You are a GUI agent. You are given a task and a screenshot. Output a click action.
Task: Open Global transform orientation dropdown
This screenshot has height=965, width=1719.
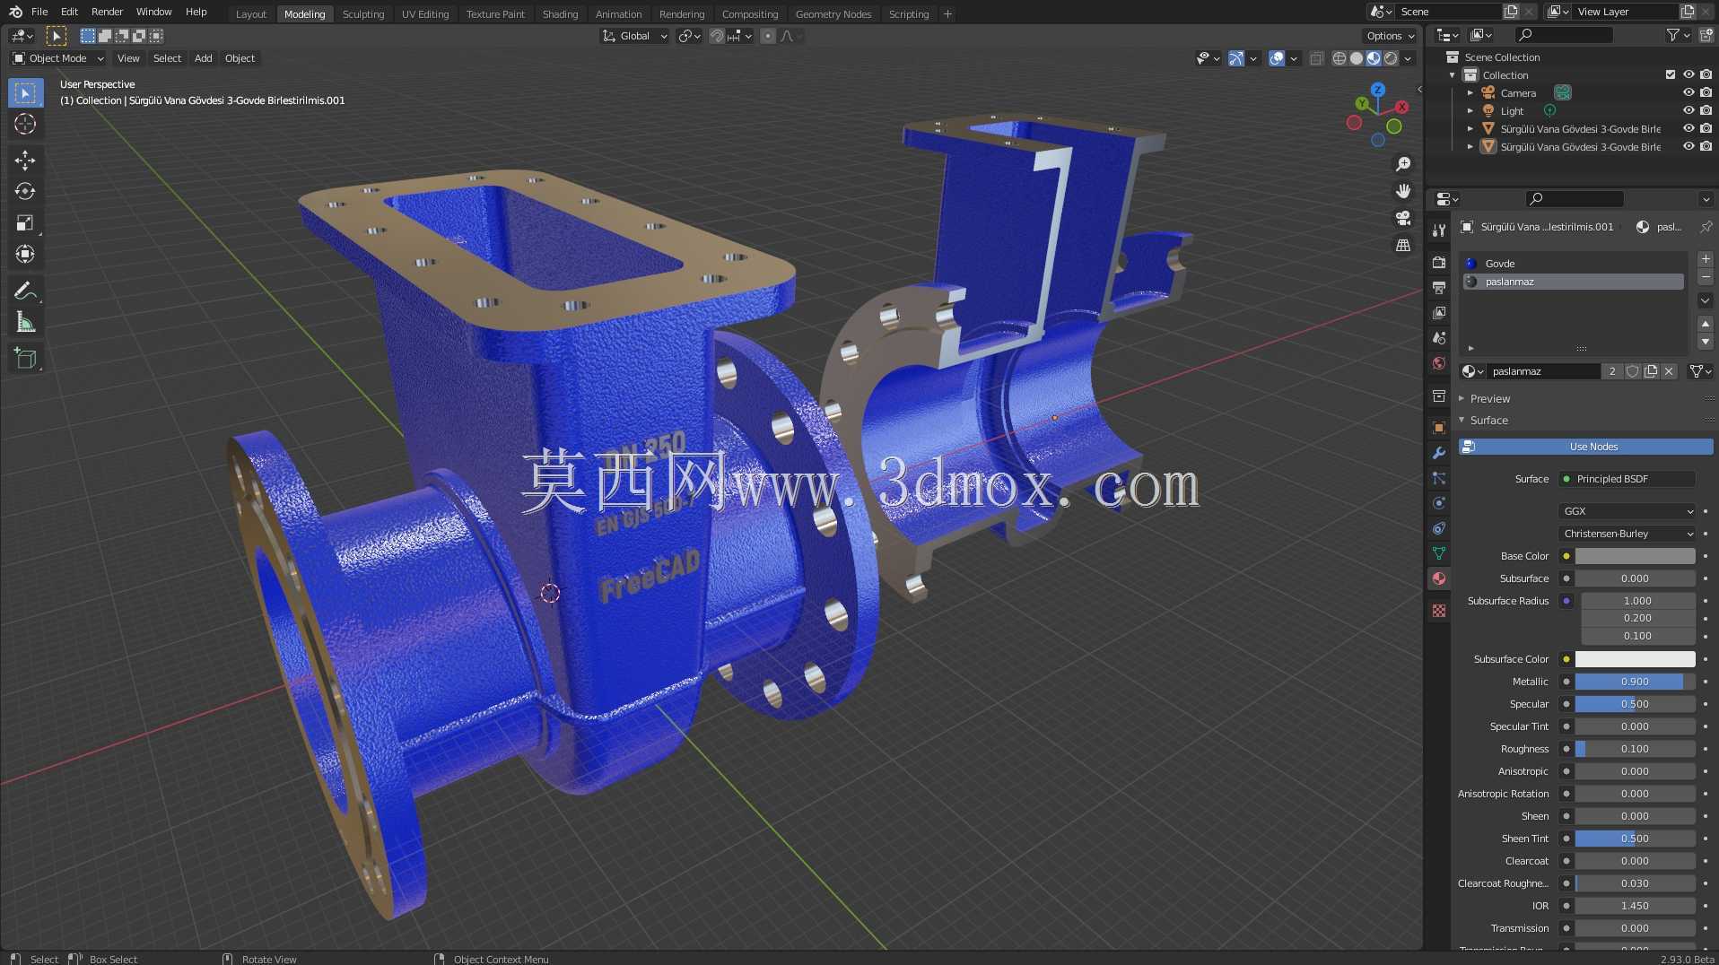point(634,36)
